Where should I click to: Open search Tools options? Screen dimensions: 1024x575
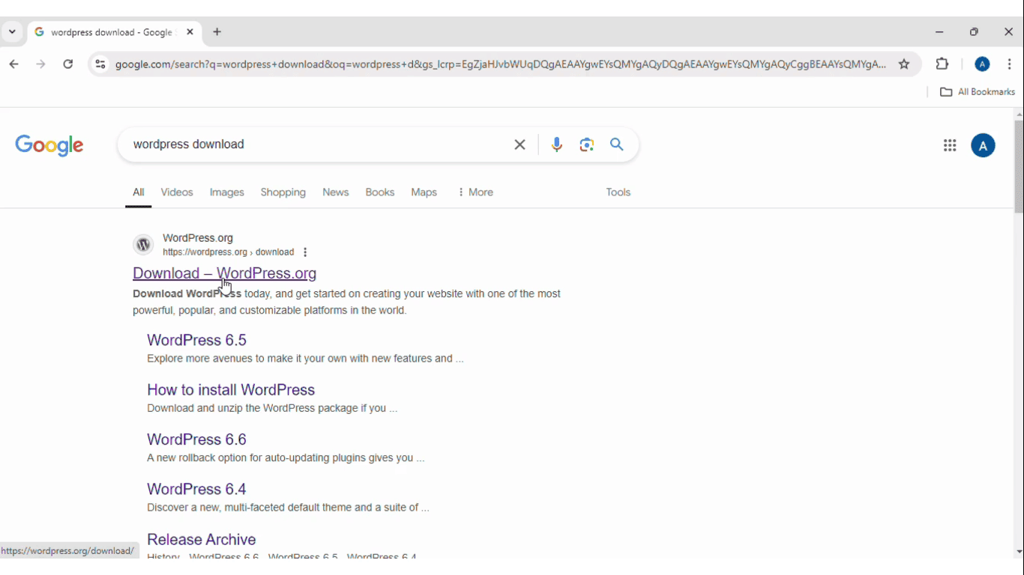(618, 192)
